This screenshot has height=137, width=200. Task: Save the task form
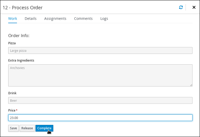[13, 128]
